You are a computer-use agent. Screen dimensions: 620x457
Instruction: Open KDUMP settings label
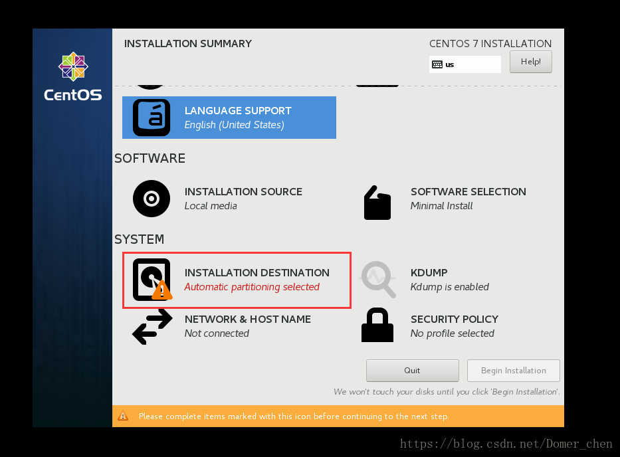[429, 273]
